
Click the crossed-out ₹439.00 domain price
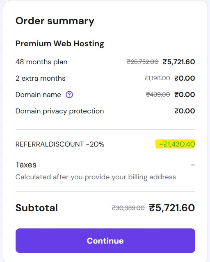pyautogui.click(x=158, y=95)
